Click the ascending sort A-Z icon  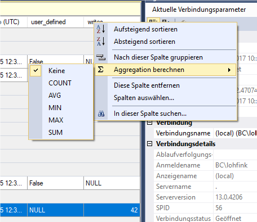(x=101, y=29)
